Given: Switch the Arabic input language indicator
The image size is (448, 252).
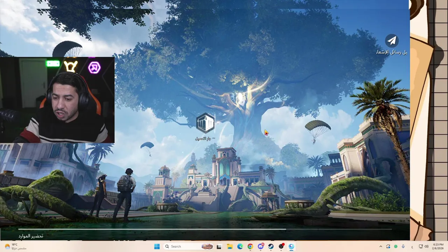Looking at the screenshot, I should (x=412, y=246).
